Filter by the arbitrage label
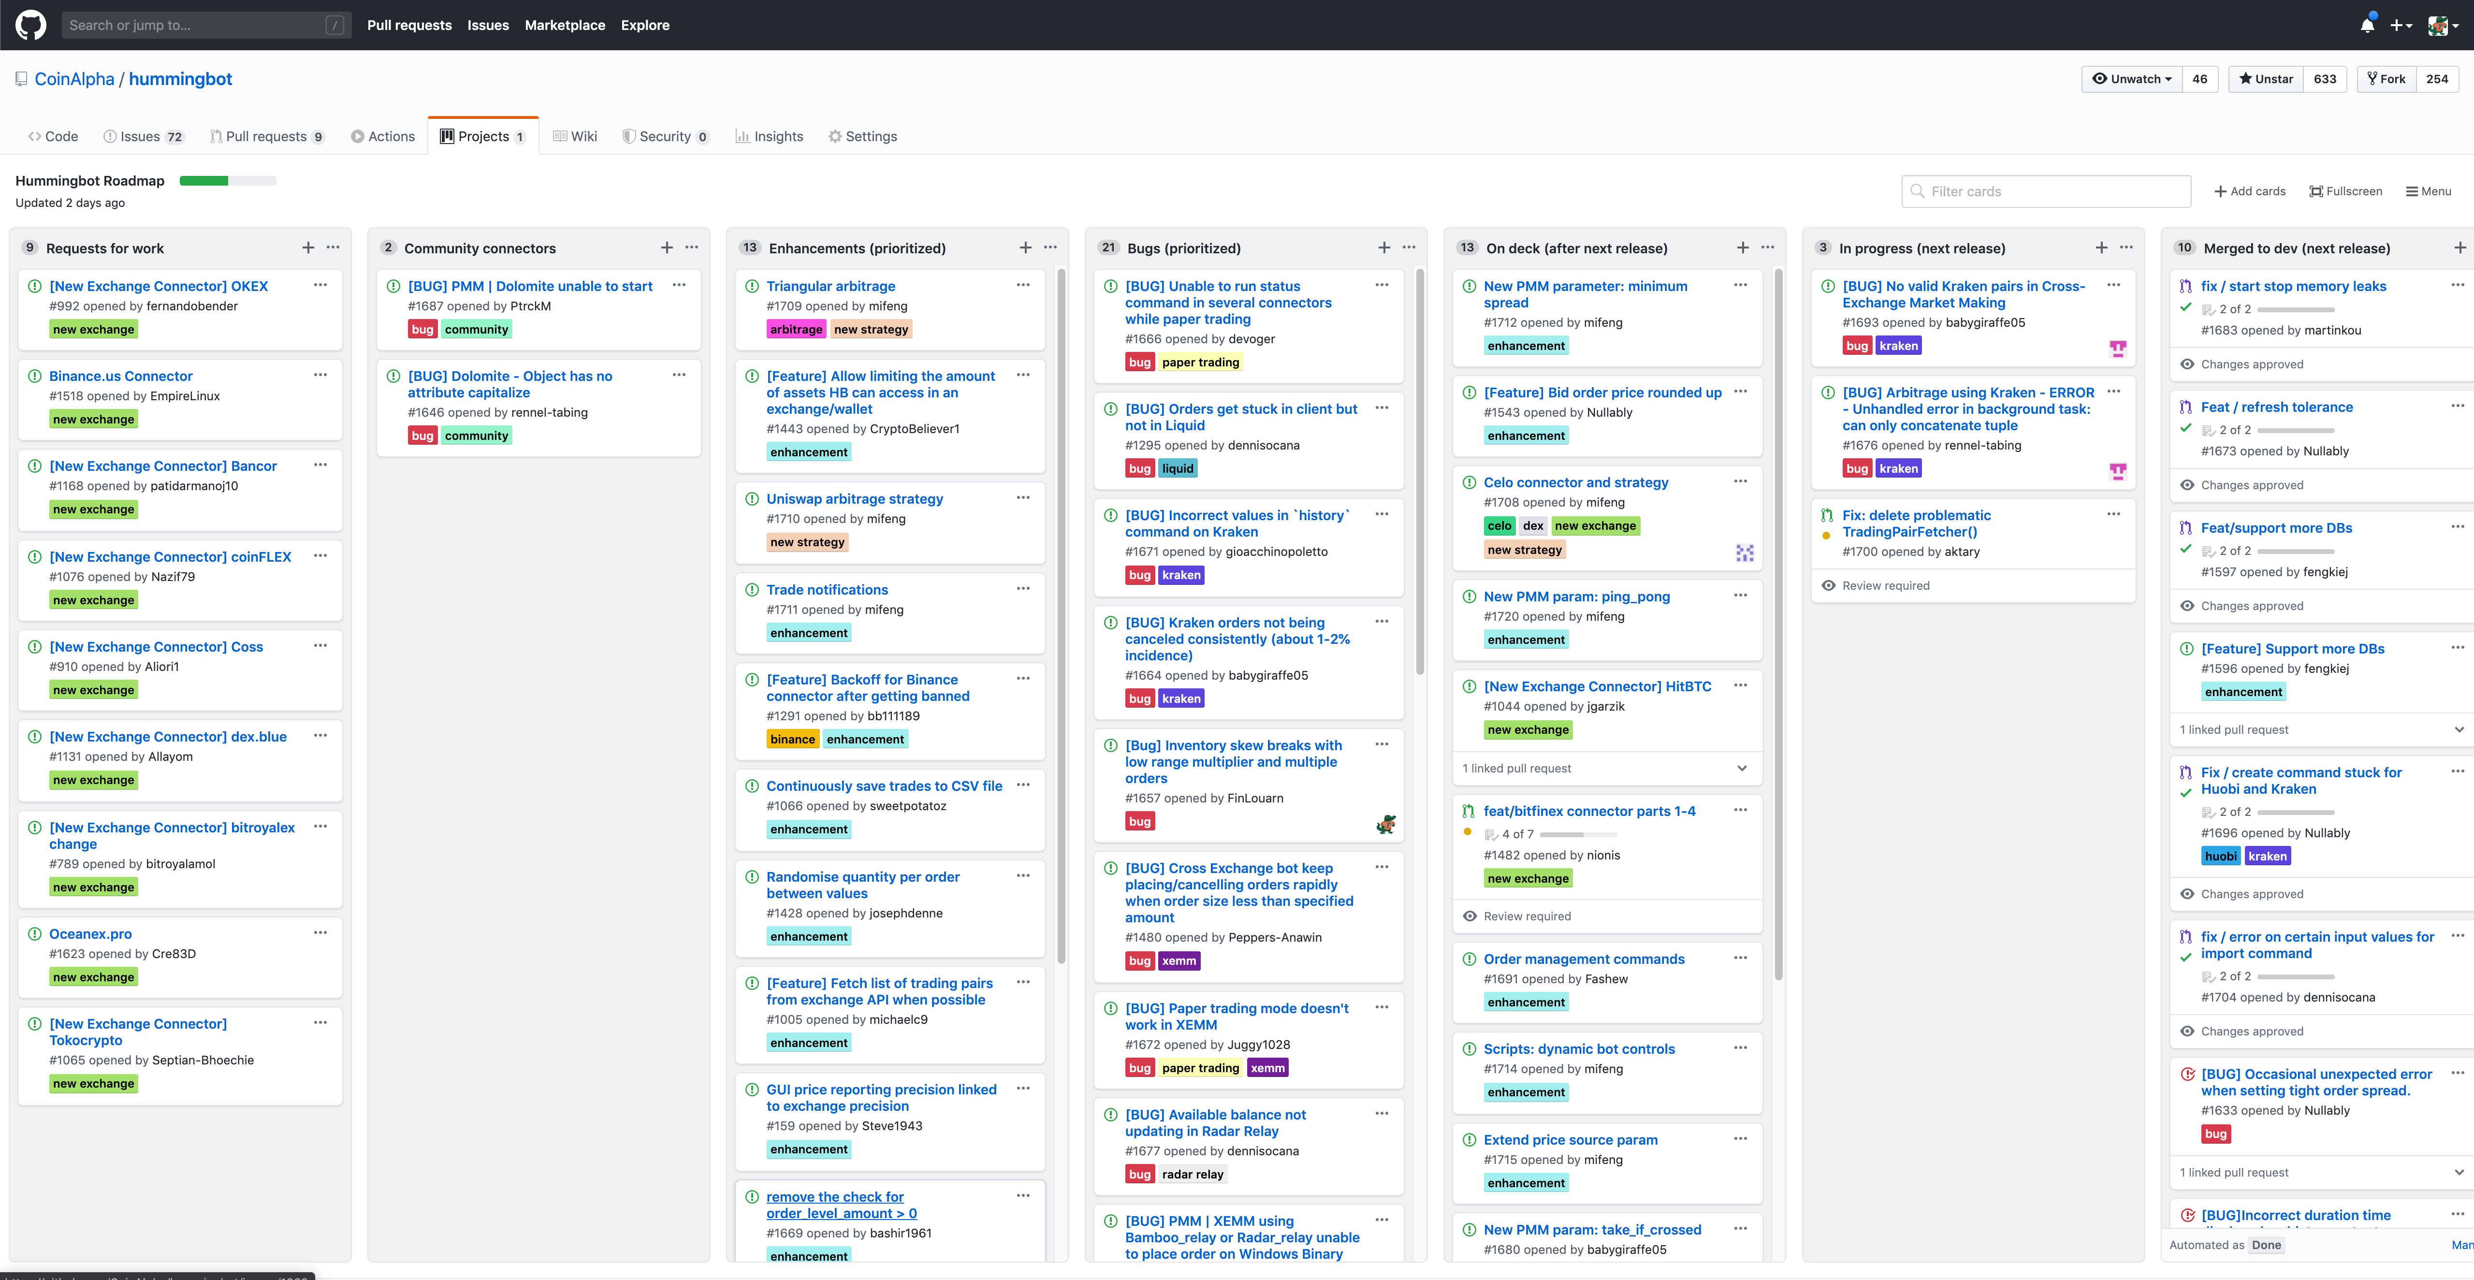The height and width of the screenshot is (1280, 2474). (x=795, y=329)
